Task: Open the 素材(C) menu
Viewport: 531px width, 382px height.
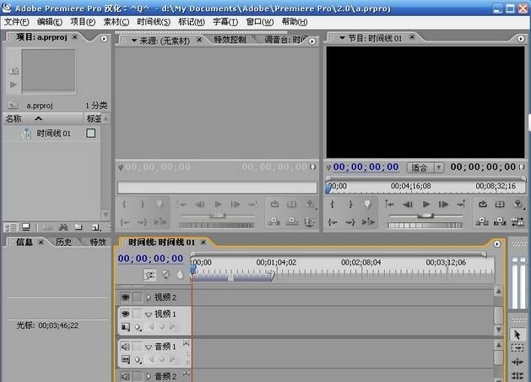Action: pyautogui.click(x=116, y=22)
